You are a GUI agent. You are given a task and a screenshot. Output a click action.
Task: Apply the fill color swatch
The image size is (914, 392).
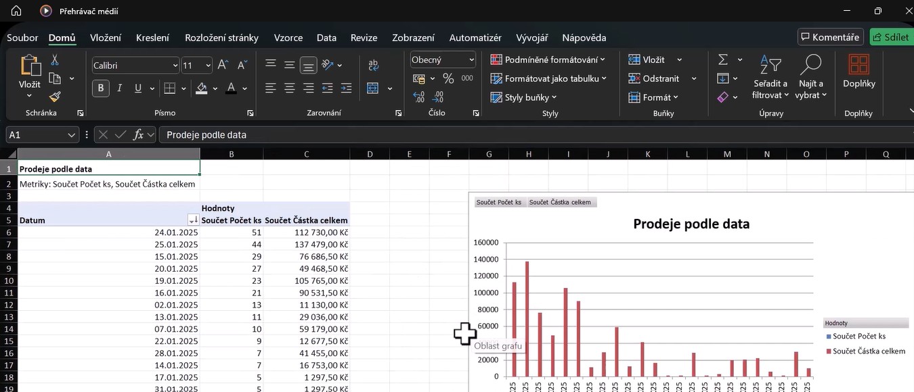point(201,89)
